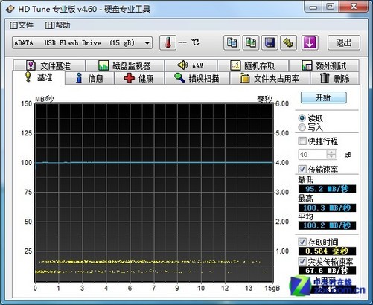Open the [H]帮助 menu
The image size is (373, 305).
pos(57,25)
